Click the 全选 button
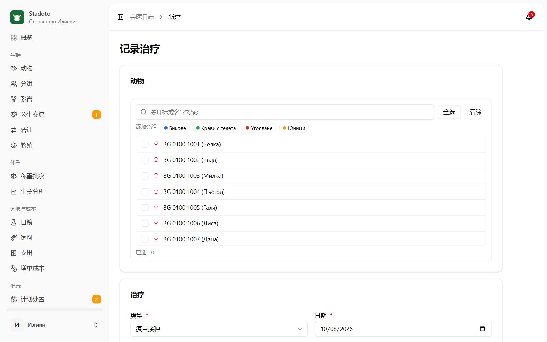 (x=449, y=112)
